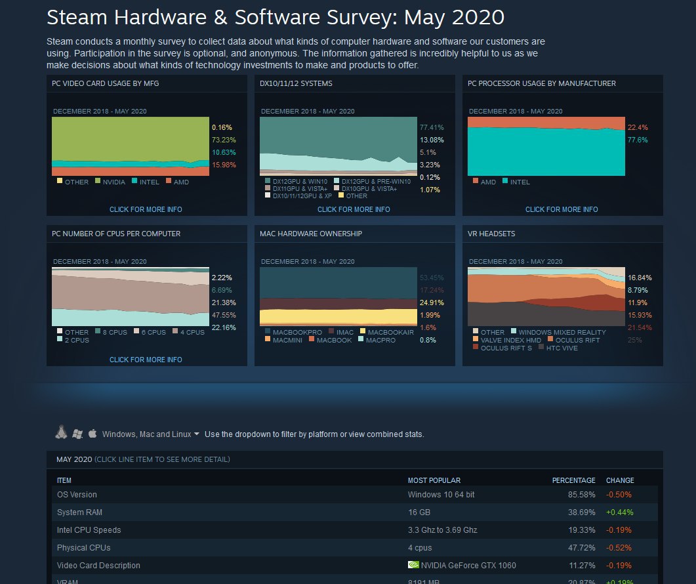Click the OCULUS RIFT S legend swatch
The image size is (696, 584).
pos(476,347)
